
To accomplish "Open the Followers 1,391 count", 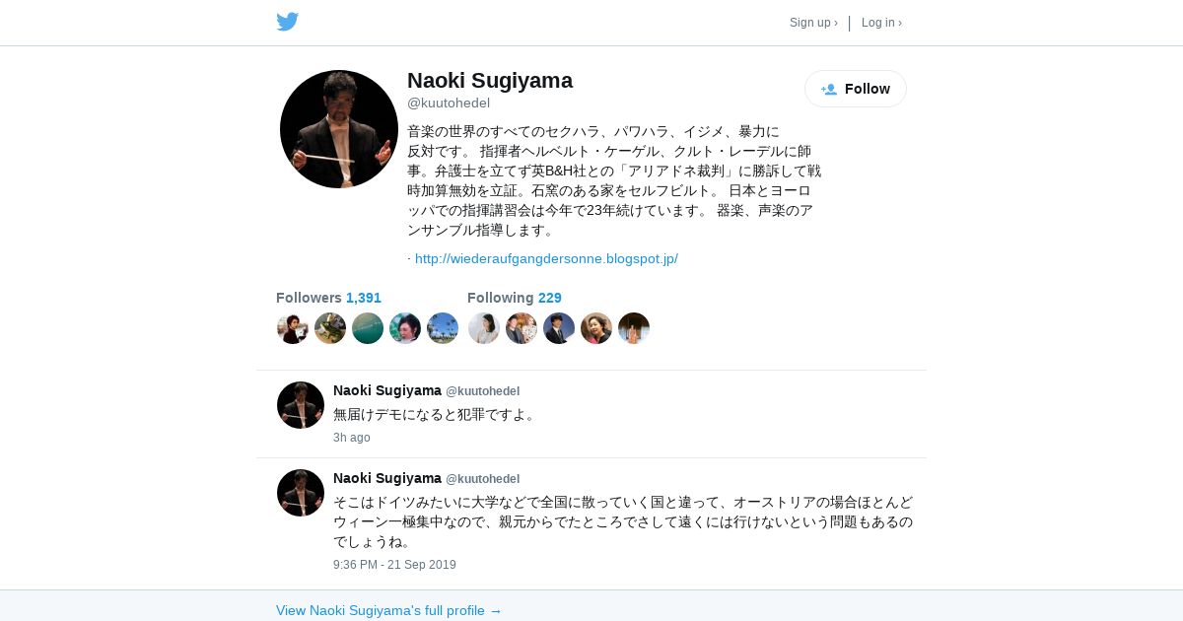I will (328, 298).
